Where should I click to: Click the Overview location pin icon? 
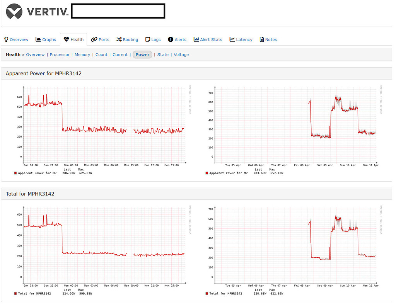coord(5,39)
